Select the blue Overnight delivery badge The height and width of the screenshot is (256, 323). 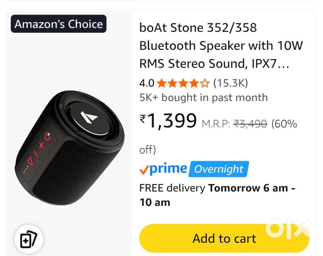coord(219,169)
